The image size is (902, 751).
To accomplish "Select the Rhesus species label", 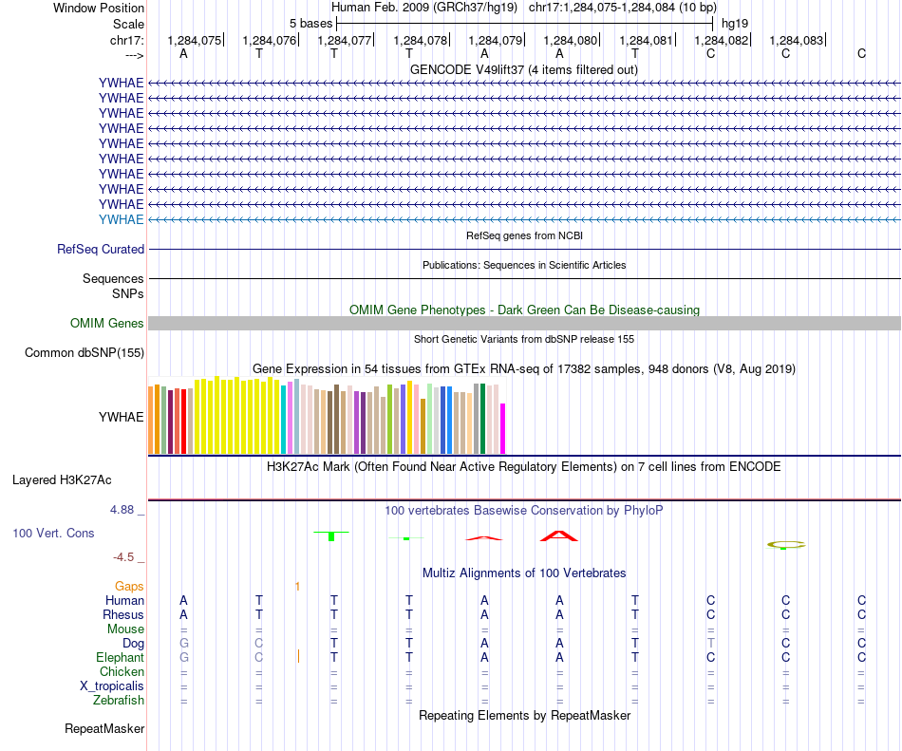I will [123, 614].
